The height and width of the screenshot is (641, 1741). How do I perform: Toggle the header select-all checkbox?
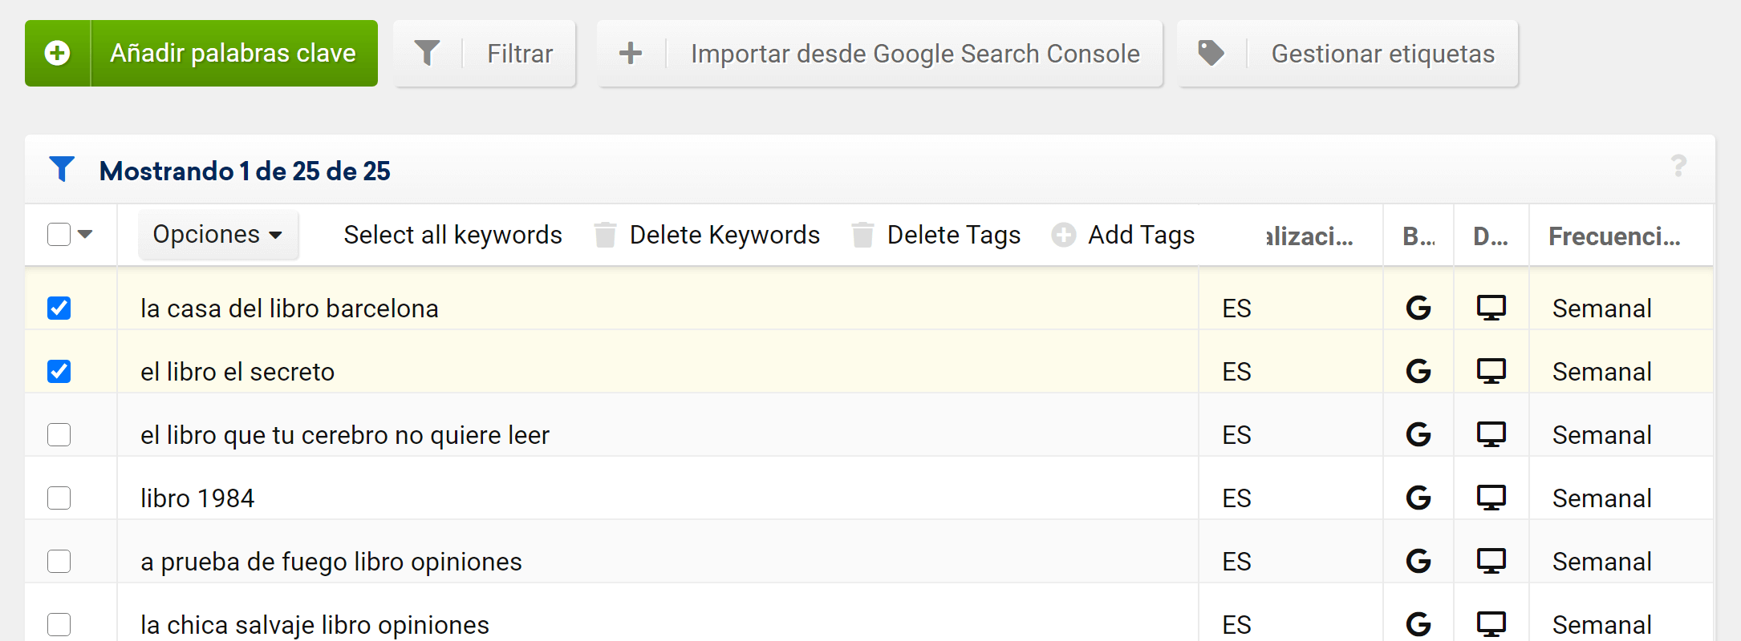59,235
